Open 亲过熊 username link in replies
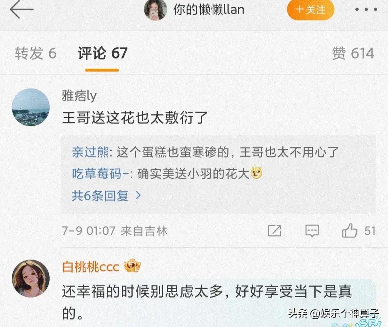The image size is (388, 327). [x=90, y=152]
